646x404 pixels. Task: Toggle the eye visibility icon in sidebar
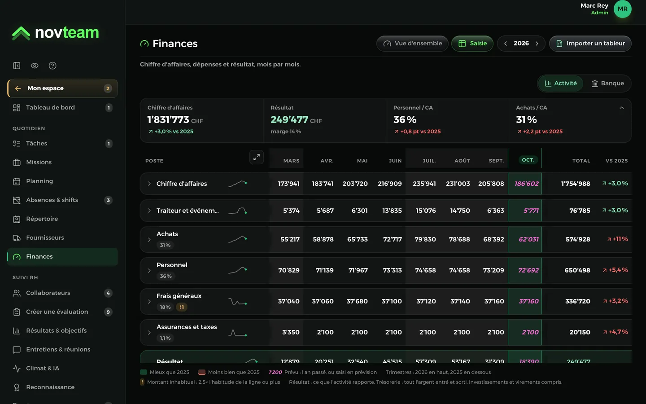tap(35, 66)
